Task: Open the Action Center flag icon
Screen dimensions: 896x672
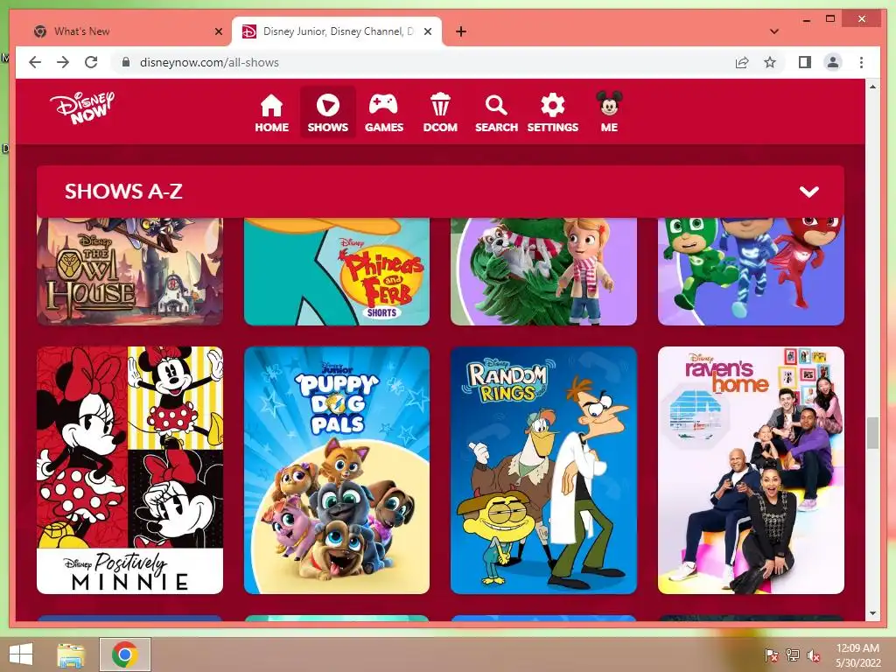Action: coord(772,655)
